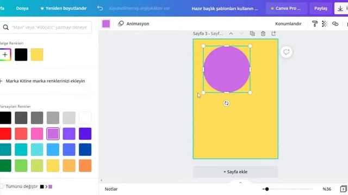Image resolution: width=348 pixels, height=195 pixels.
Task: Select the coral red swatch
Action: pos(21,134)
